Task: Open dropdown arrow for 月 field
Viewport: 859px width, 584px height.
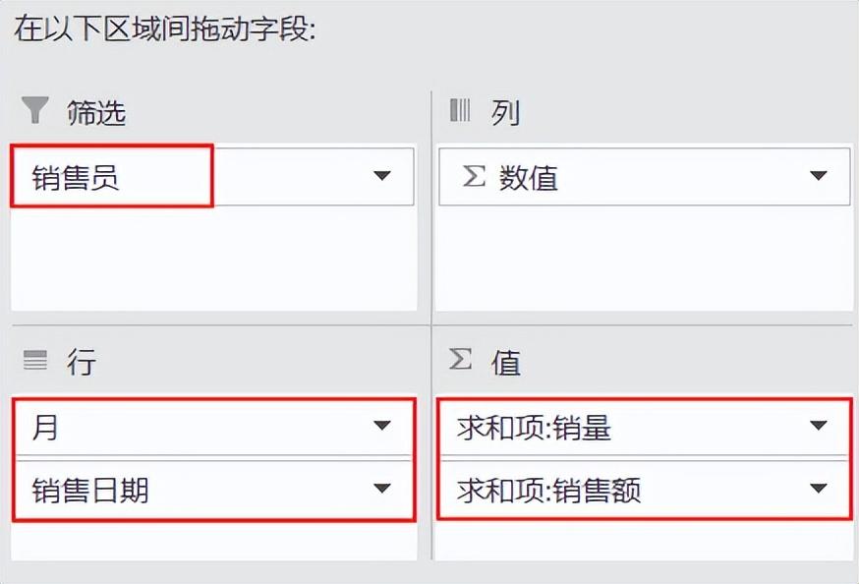Action: (x=382, y=427)
